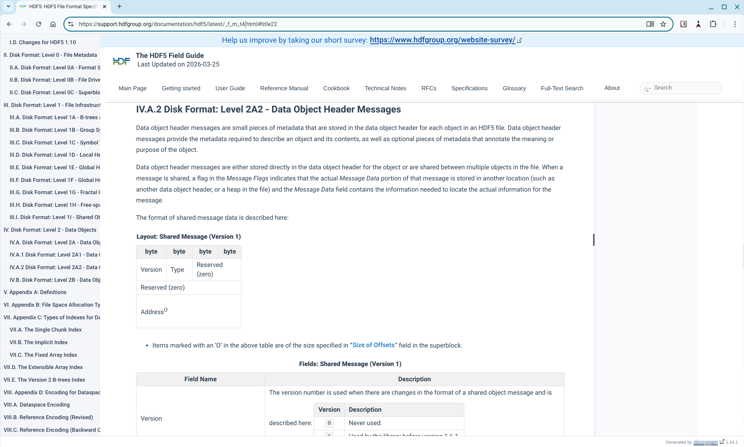Click the home page icon
Screen dimensions: 744x447
click(53, 24)
